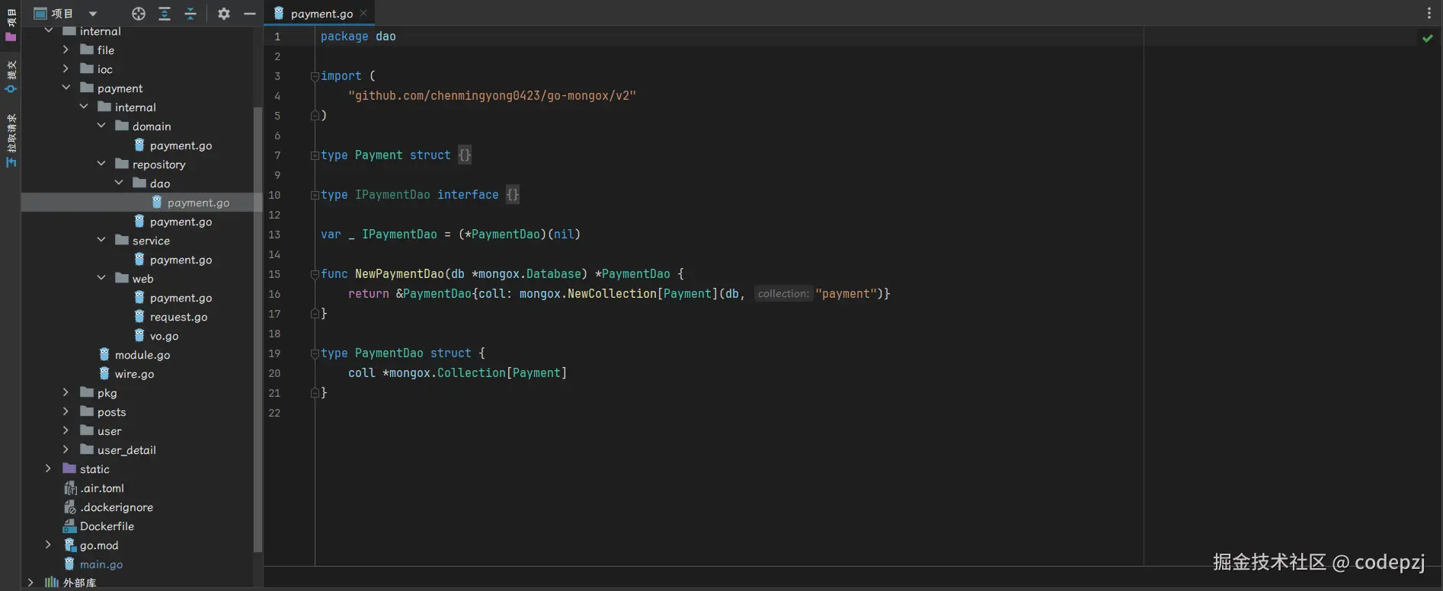The height and width of the screenshot is (591, 1443).
Task: Click line number 13 in gutter
Action: click(x=274, y=235)
